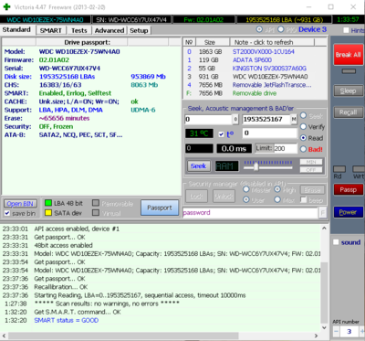This screenshot has width=365, height=341.
Task: Click the Rd indicator light
Action: (339, 169)
